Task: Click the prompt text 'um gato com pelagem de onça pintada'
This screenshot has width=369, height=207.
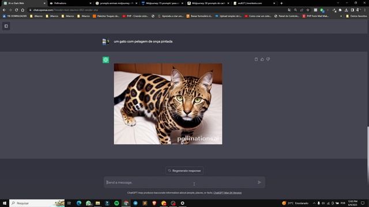Action: point(143,41)
